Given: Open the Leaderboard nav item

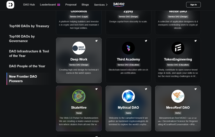Looking at the screenshot, I should tap(48, 5).
